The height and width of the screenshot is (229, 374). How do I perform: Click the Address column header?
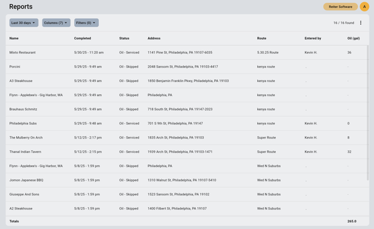pyautogui.click(x=154, y=39)
